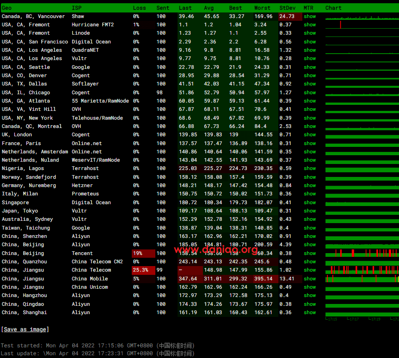Click the MTR column header
The width and height of the screenshot is (399, 358).
pyautogui.click(x=308, y=8)
